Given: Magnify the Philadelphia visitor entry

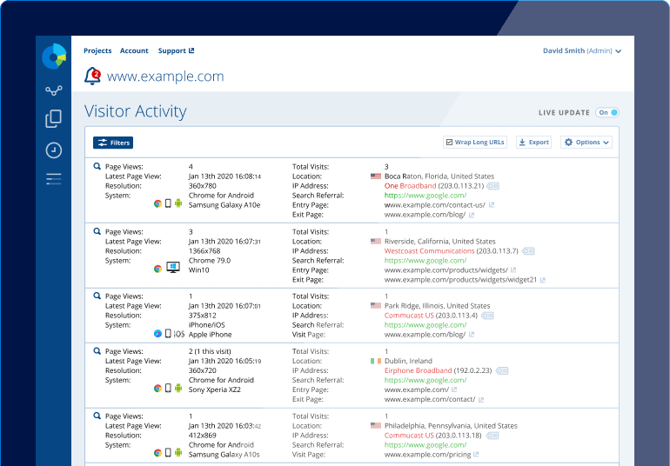Looking at the screenshot, I should tap(97, 416).
